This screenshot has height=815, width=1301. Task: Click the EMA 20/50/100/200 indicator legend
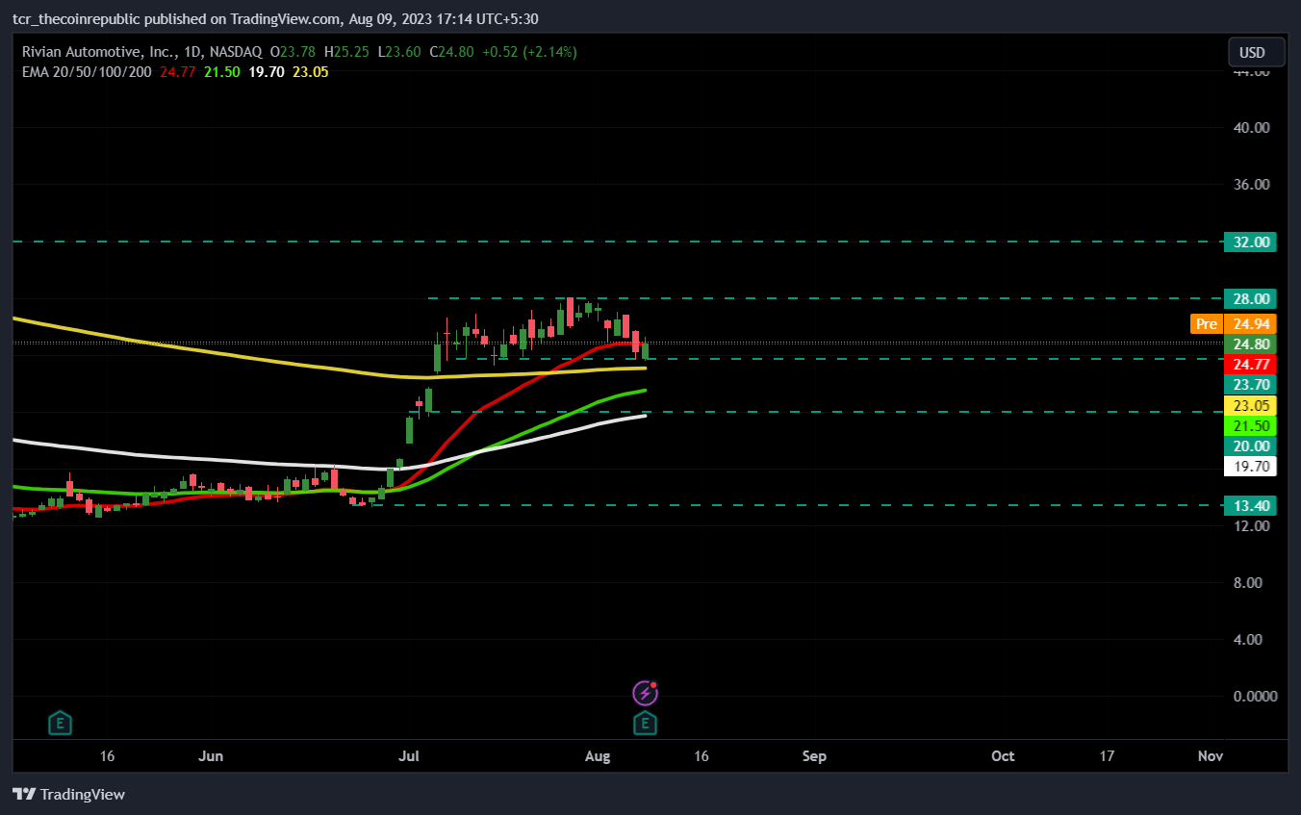87,71
